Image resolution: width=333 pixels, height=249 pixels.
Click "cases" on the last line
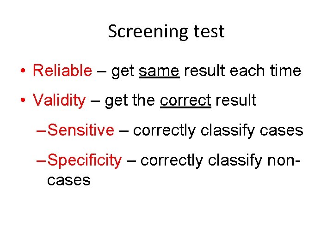68,180
